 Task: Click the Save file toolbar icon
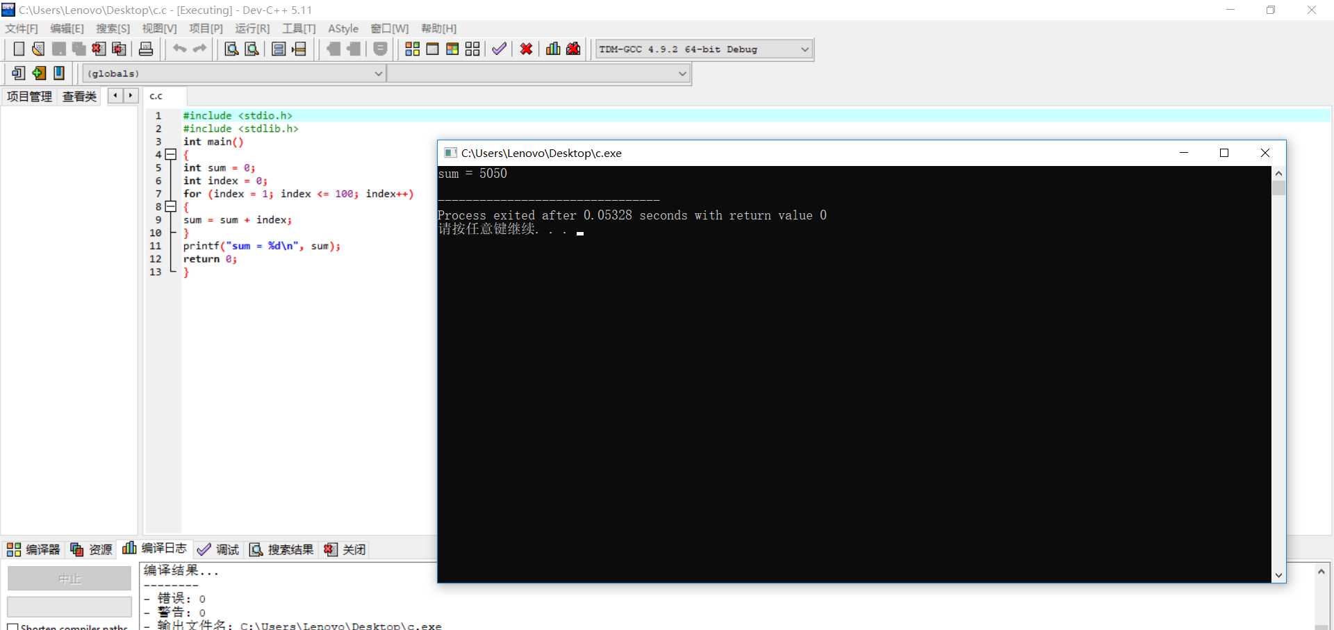coord(59,49)
